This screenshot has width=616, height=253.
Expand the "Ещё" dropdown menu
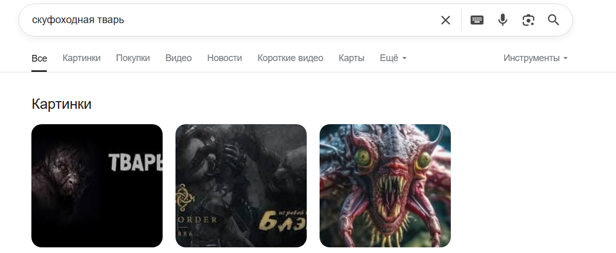coord(393,58)
